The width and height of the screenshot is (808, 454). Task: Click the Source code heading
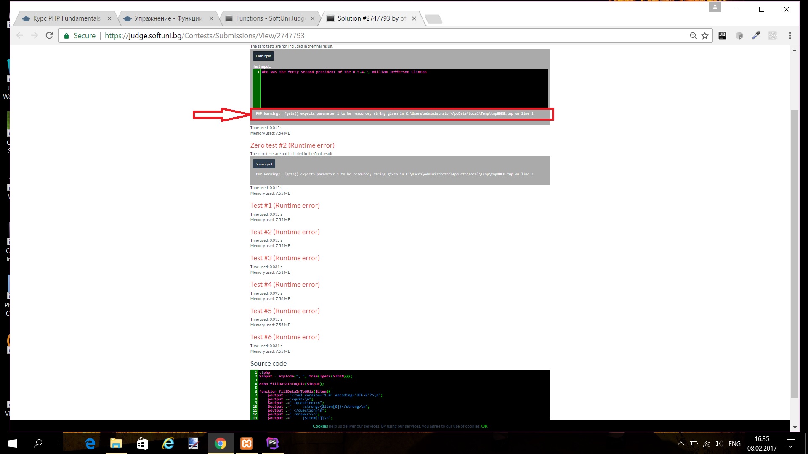pyautogui.click(x=268, y=364)
